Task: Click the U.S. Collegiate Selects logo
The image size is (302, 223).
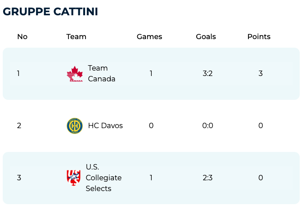Action: (x=73, y=178)
